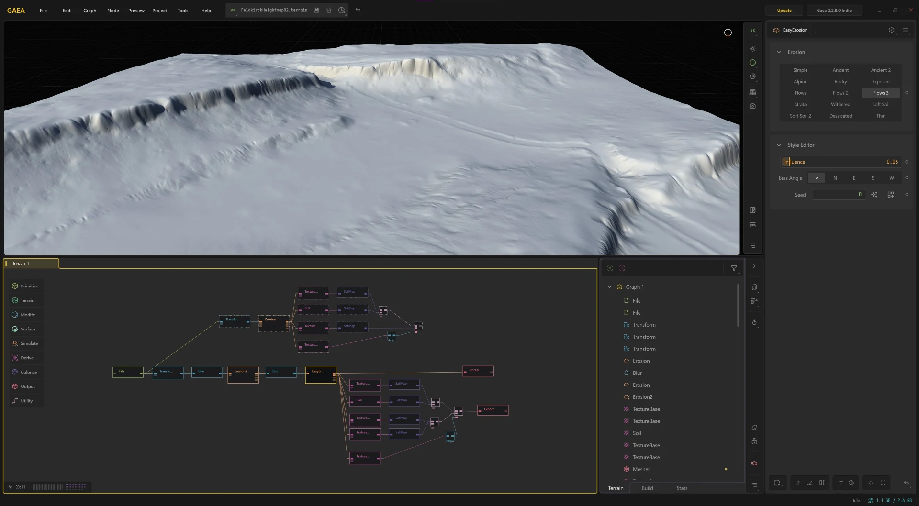Collapse the Graph 1 tree node

(609, 287)
